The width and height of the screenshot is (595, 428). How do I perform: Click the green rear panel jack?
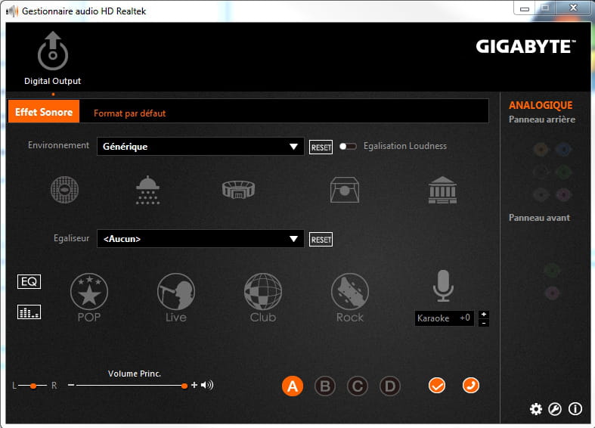563,172
